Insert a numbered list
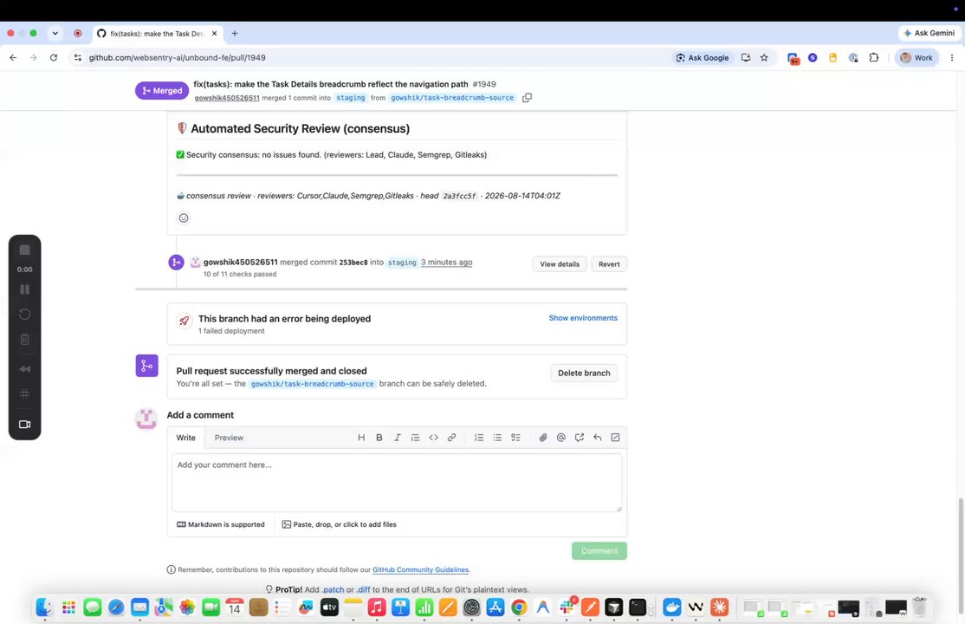This screenshot has height=624, width=965. [x=479, y=438]
